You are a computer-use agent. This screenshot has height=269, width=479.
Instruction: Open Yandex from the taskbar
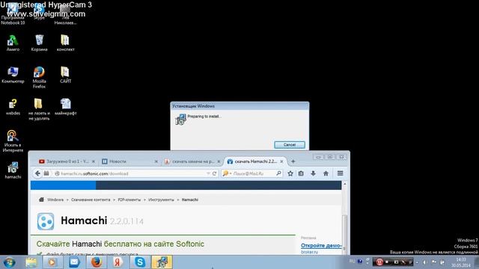(118, 262)
